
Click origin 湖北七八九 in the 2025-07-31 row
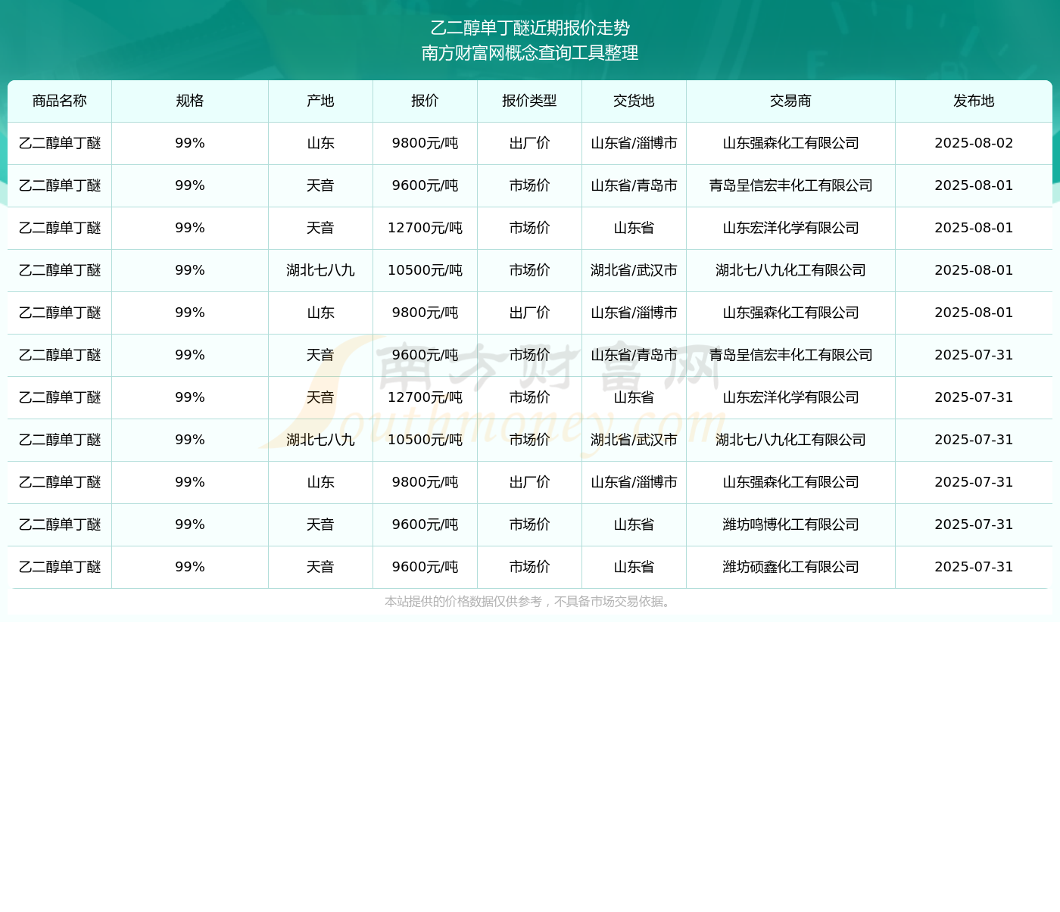tap(320, 440)
